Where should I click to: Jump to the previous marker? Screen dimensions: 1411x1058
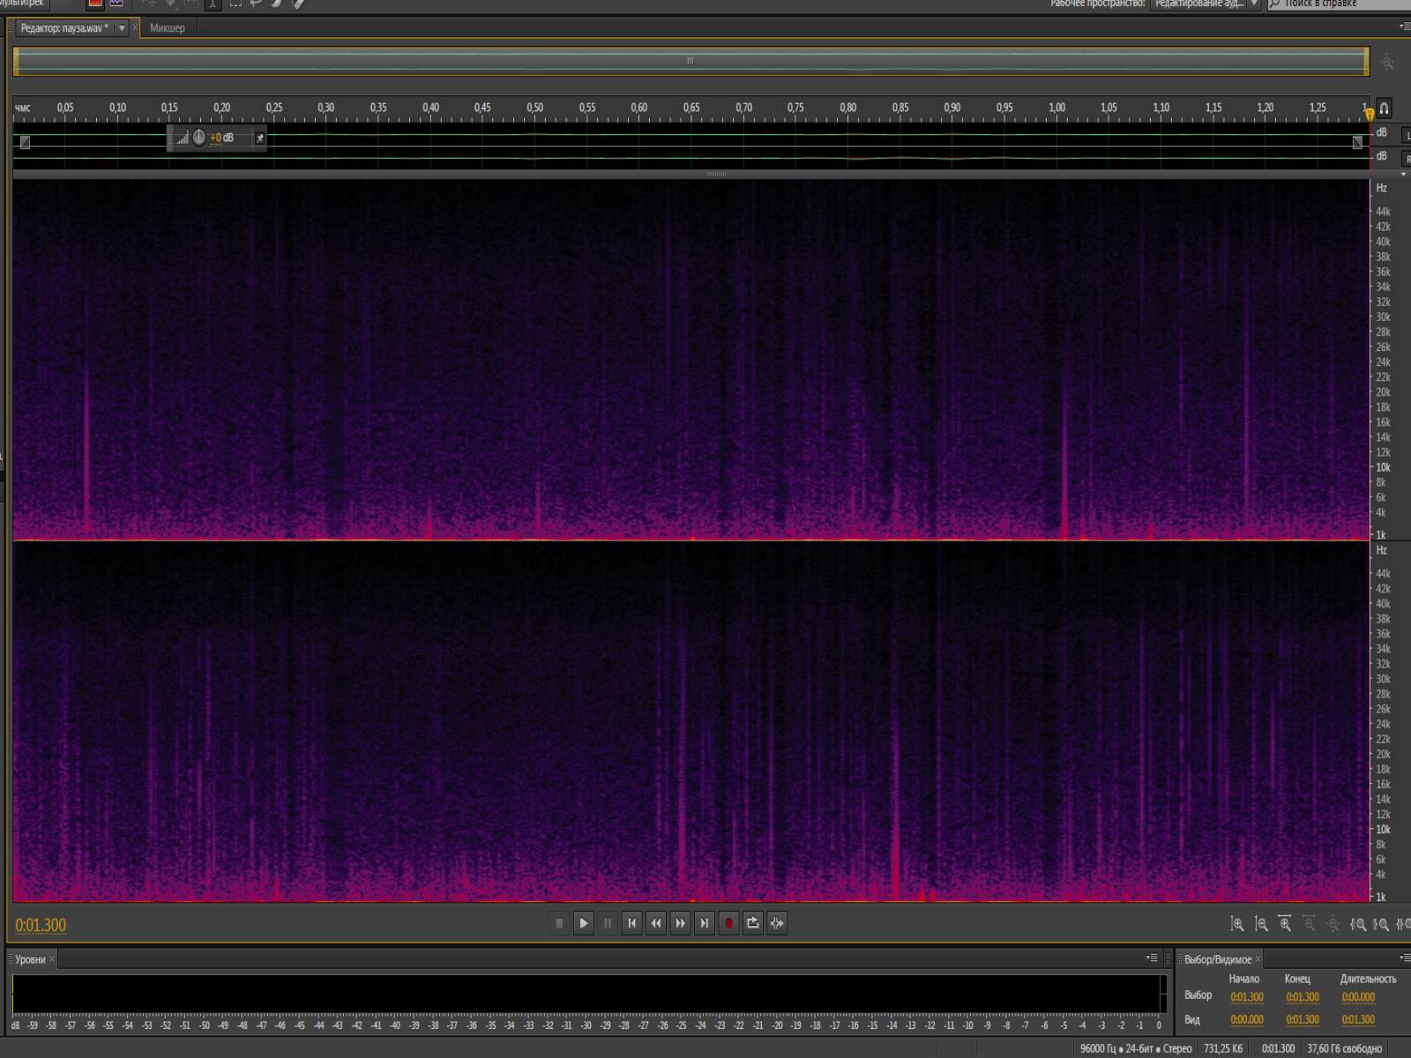pyautogui.click(x=631, y=923)
